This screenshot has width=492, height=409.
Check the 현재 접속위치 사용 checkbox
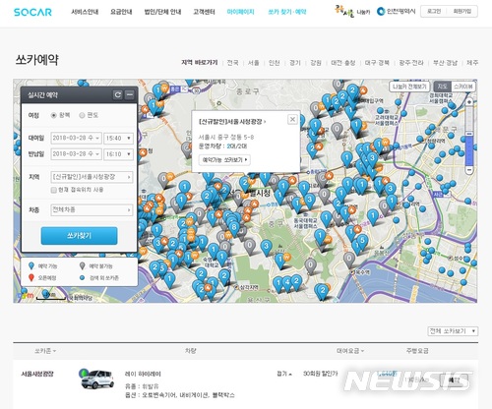pyautogui.click(x=54, y=190)
